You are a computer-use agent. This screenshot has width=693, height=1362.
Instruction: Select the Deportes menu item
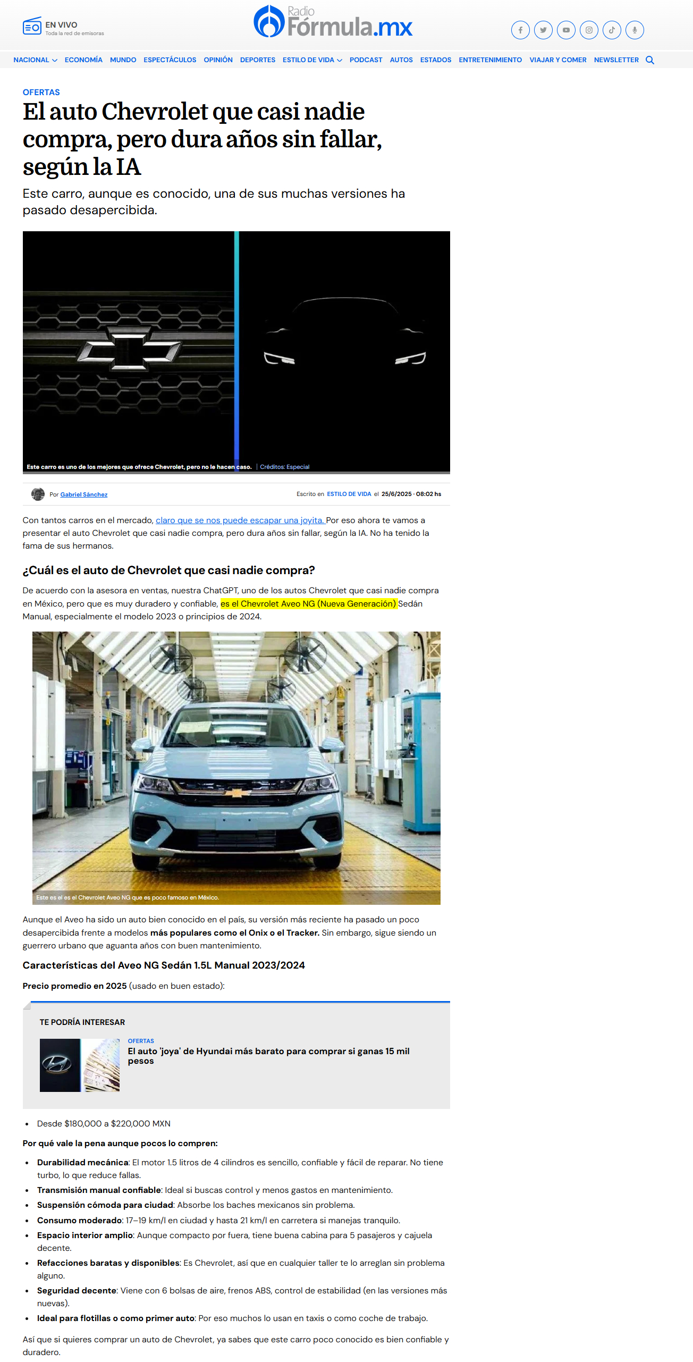(257, 60)
